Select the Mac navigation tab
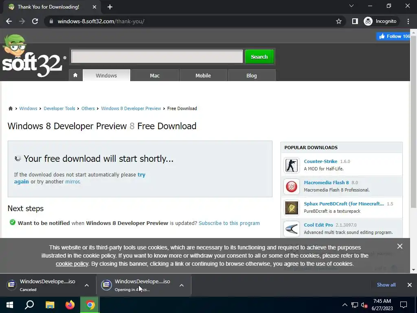This screenshot has width=417, height=313. [155, 75]
